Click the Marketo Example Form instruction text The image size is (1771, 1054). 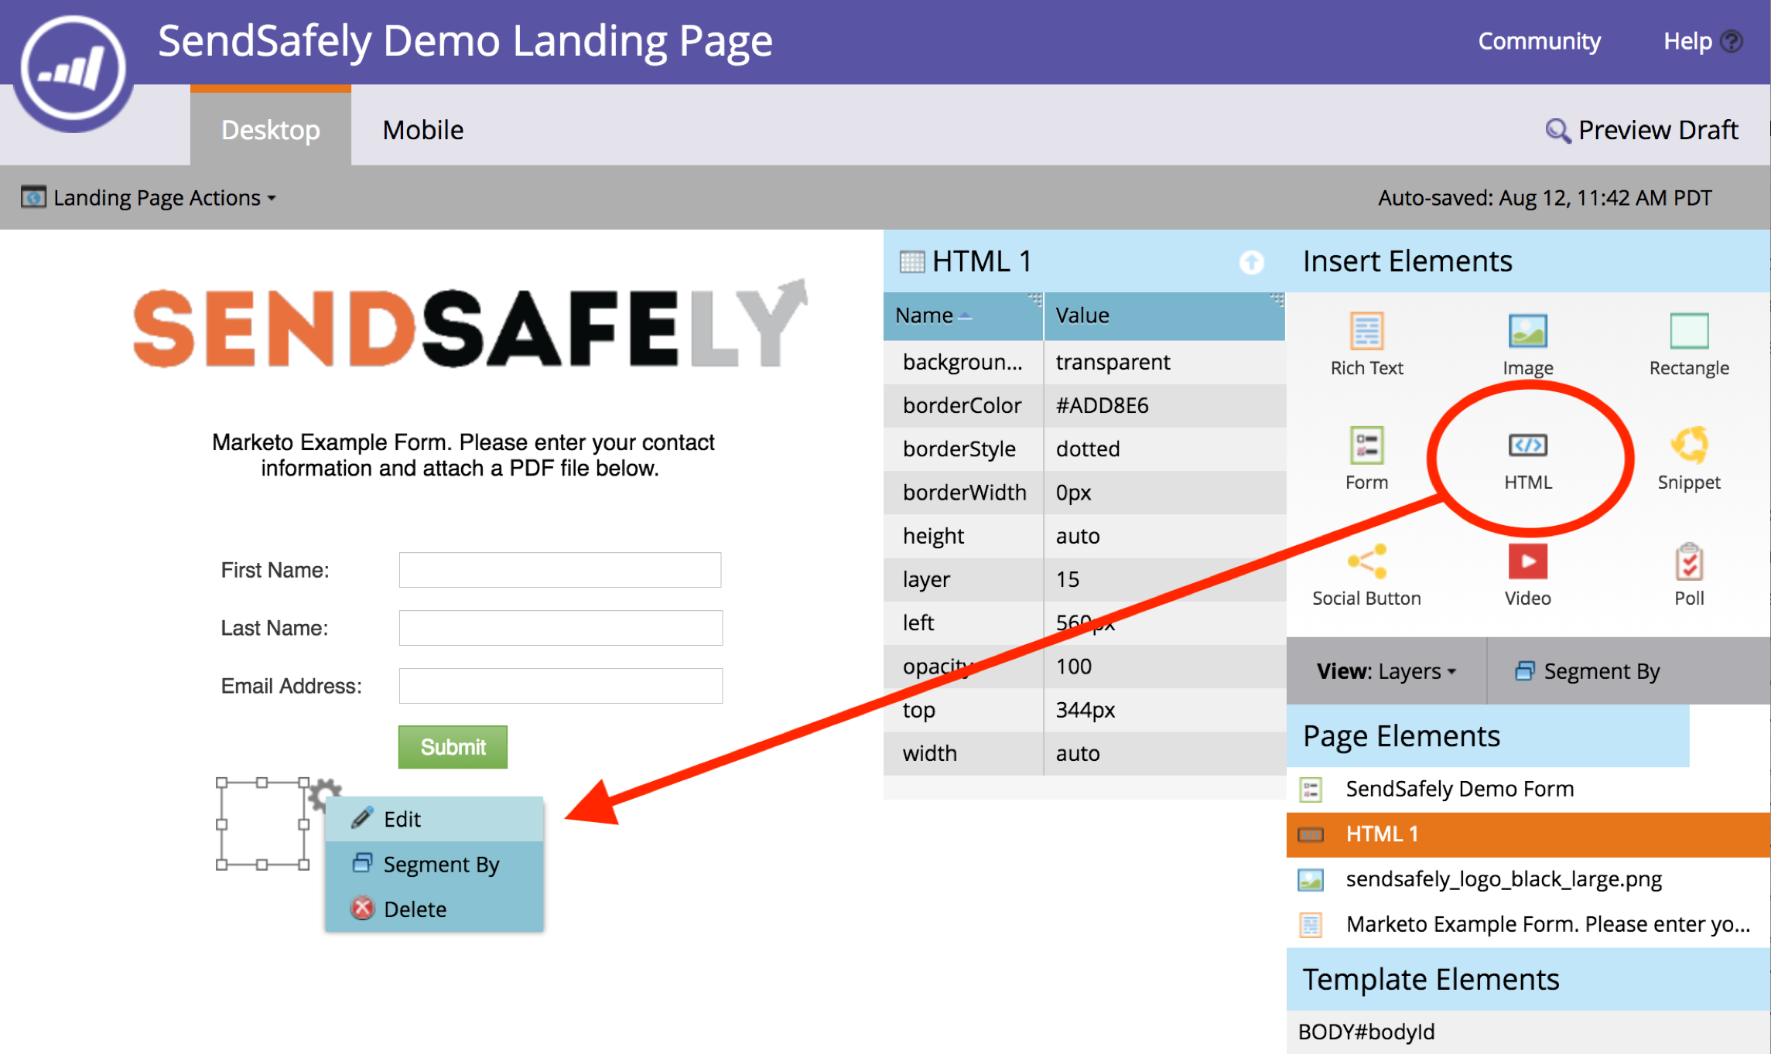pyautogui.click(x=463, y=455)
